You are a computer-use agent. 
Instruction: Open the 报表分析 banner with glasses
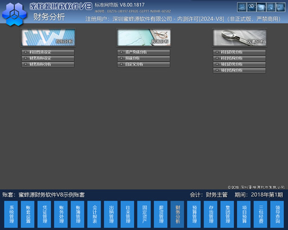coord(144,38)
